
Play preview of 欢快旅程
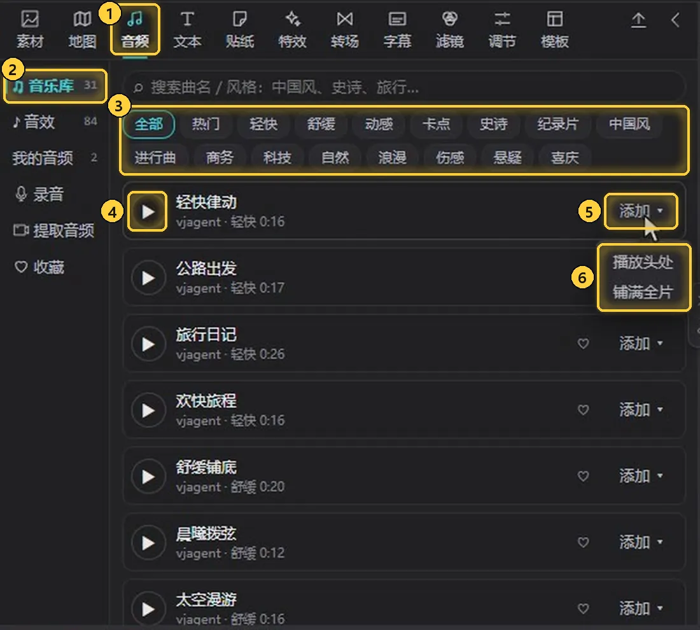148,410
